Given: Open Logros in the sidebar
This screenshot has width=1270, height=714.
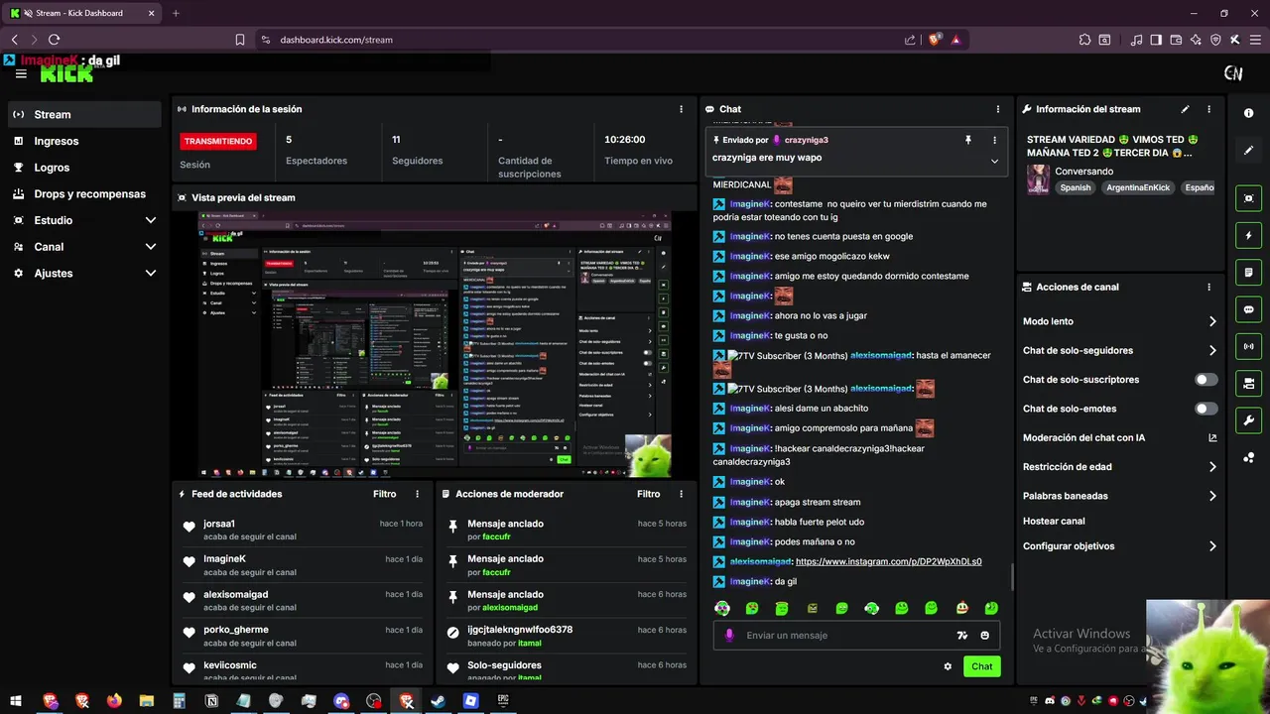Looking at the screenshot, I should pos(83,168).
